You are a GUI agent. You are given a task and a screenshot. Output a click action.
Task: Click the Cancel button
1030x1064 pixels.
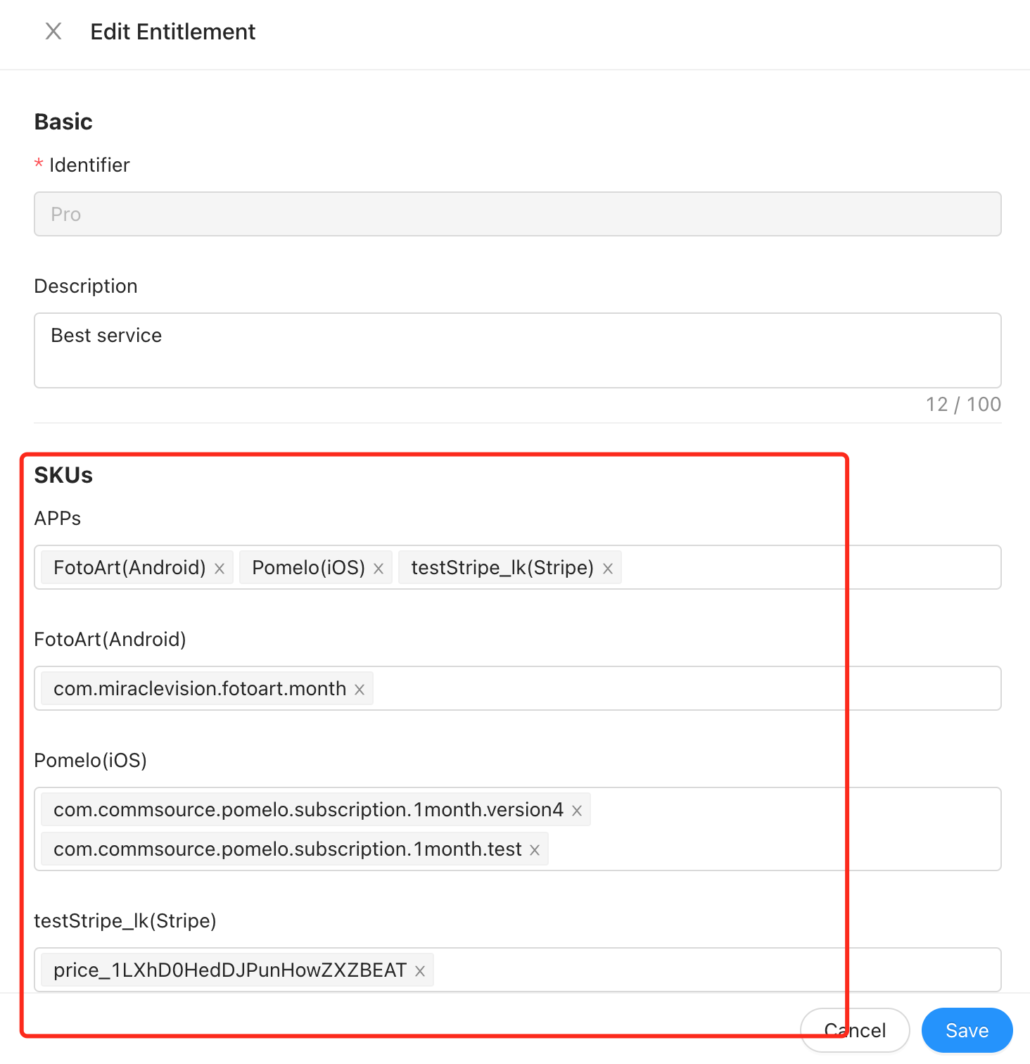click(855, 1030)
